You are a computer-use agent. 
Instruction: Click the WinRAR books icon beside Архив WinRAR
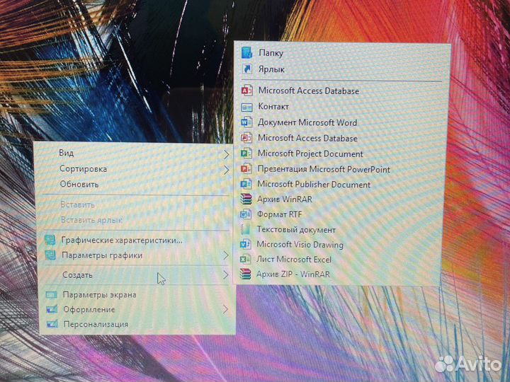point(246,199)
